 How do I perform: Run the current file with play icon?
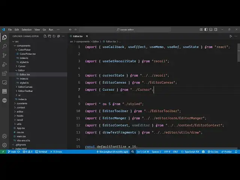click(231, 36)
